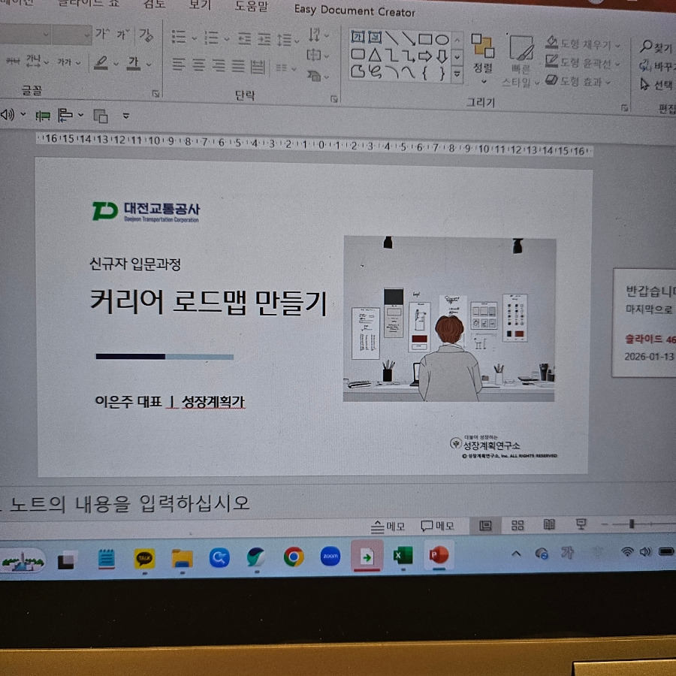Expand the shapes gallery with the More arrow
Viewport: 676px width, 676px height.
tap(457, 73)
